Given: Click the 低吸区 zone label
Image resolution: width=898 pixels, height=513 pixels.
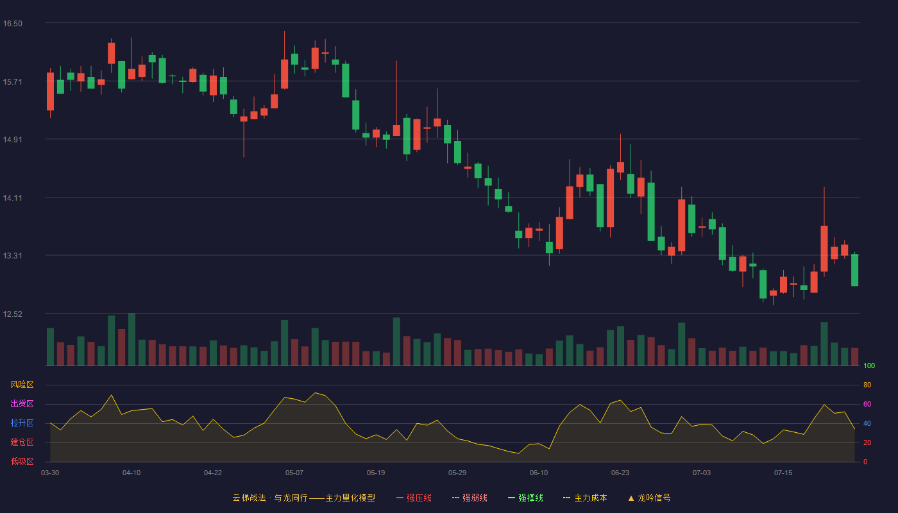Looking at the screenshot, I should click(x=22, y=461).
